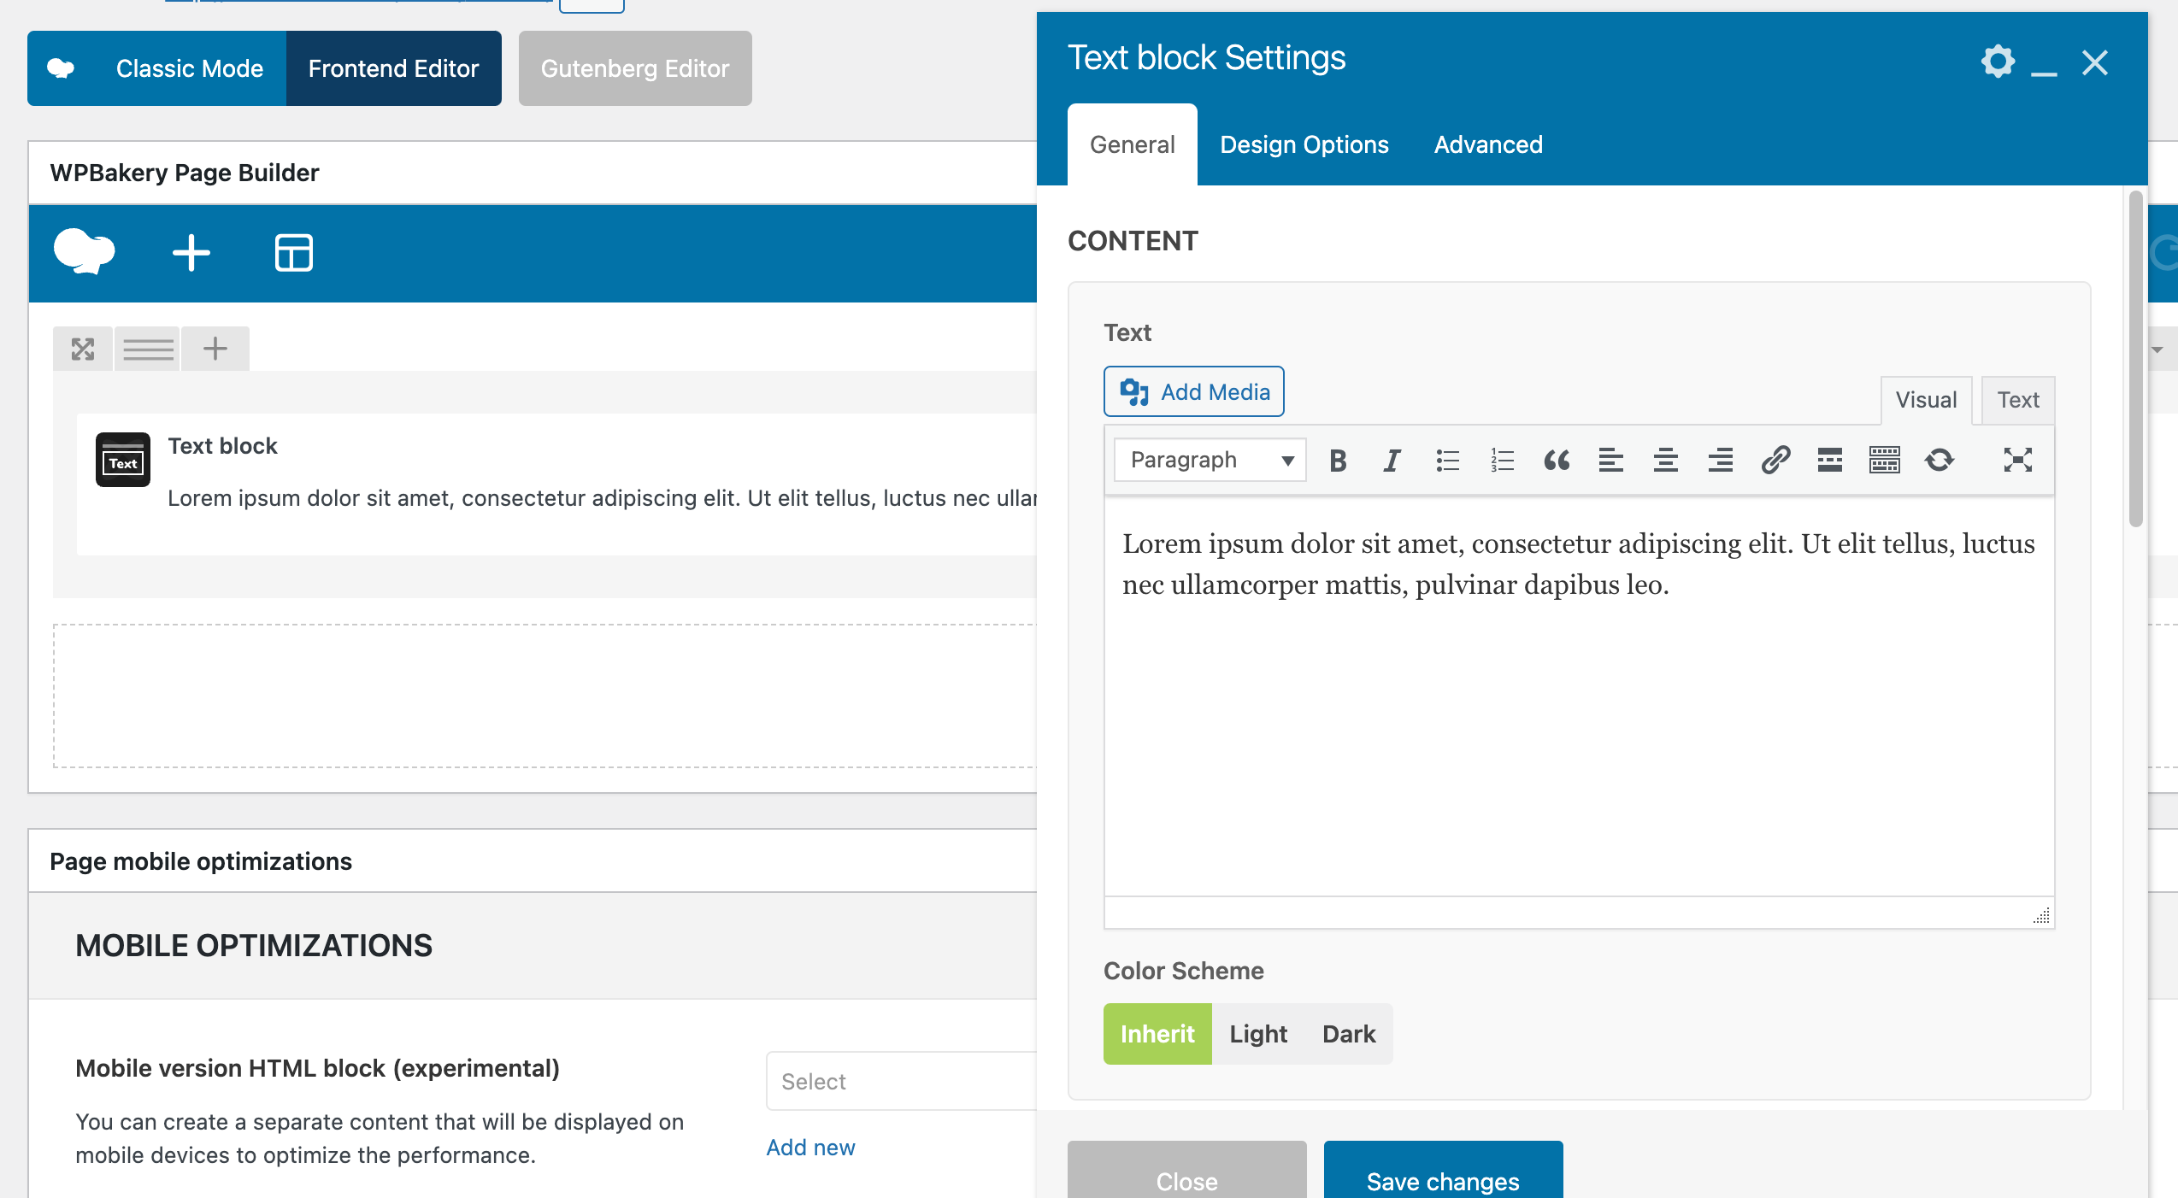Viewport: 2178px width, 1198px height.
Task: Open distraction-free fullscreen editor icon
Action: (2017, 461)
